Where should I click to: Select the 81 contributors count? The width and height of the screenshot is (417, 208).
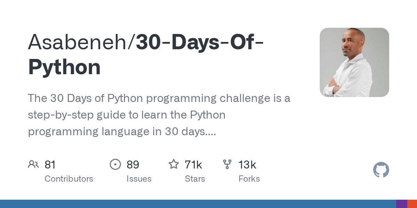pyautogui.click(x=50, y=165)
